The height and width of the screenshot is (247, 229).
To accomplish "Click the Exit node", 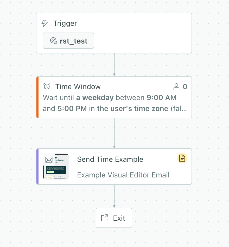I will click(114, 218).
